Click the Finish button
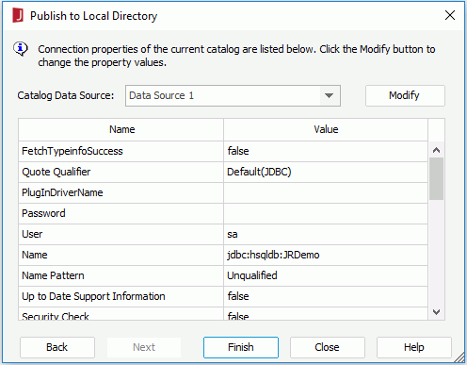The image size is (467, 365). coord(241,347)
